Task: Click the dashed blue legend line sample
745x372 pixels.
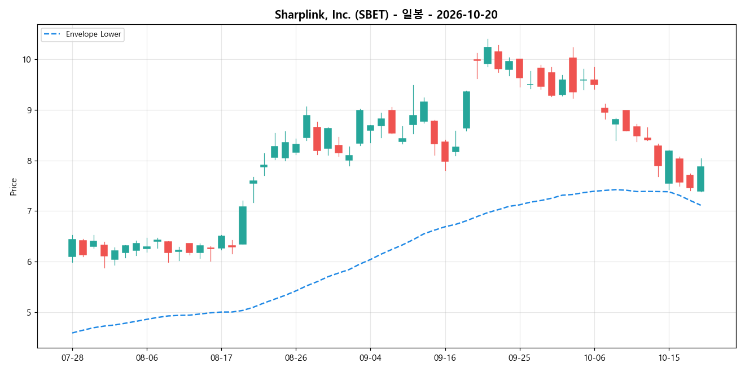Action: pyautogui.click(x=52, y=34)
